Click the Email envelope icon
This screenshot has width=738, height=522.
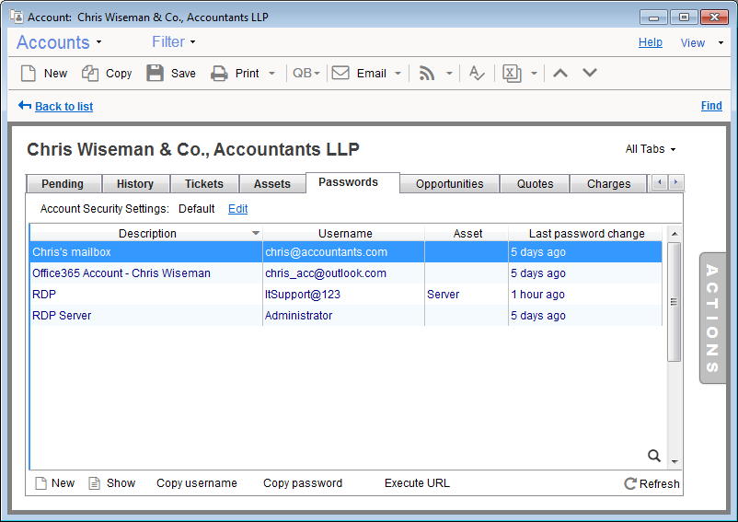[340, 74]
